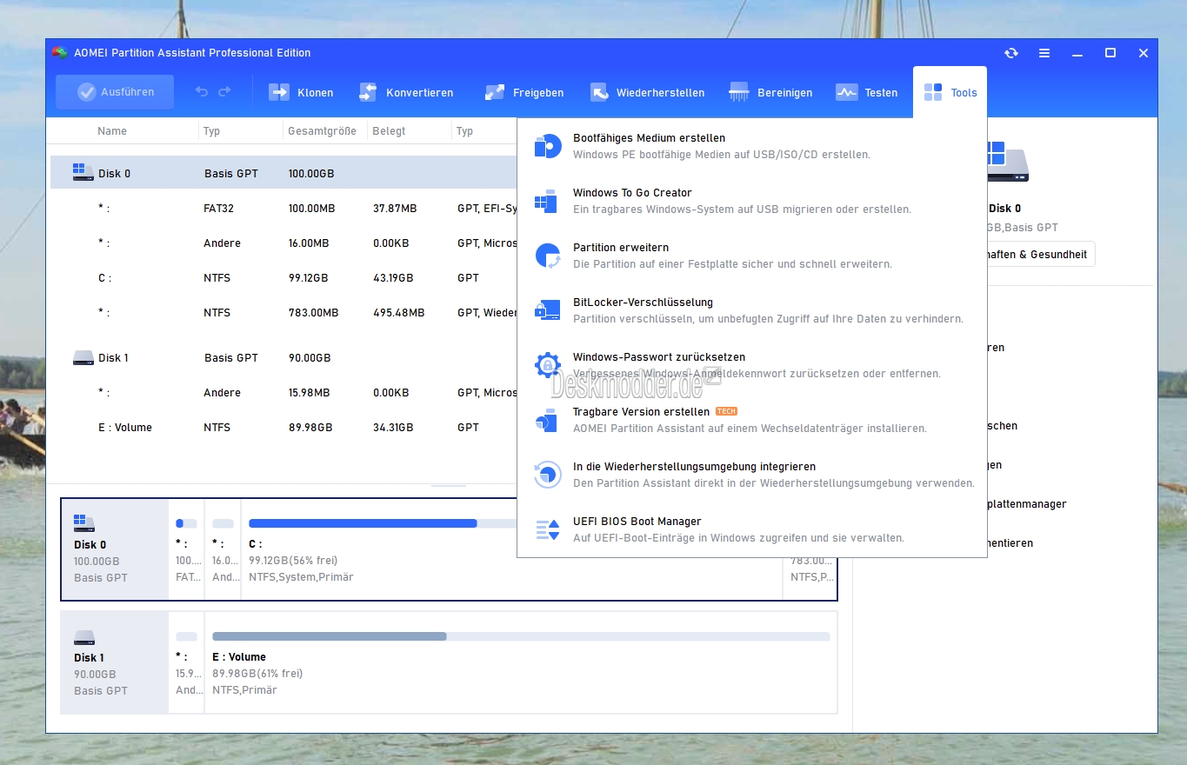
Task: Click the Bootfähiges Medium erstellen icon
Action: [x=547, y=146]
